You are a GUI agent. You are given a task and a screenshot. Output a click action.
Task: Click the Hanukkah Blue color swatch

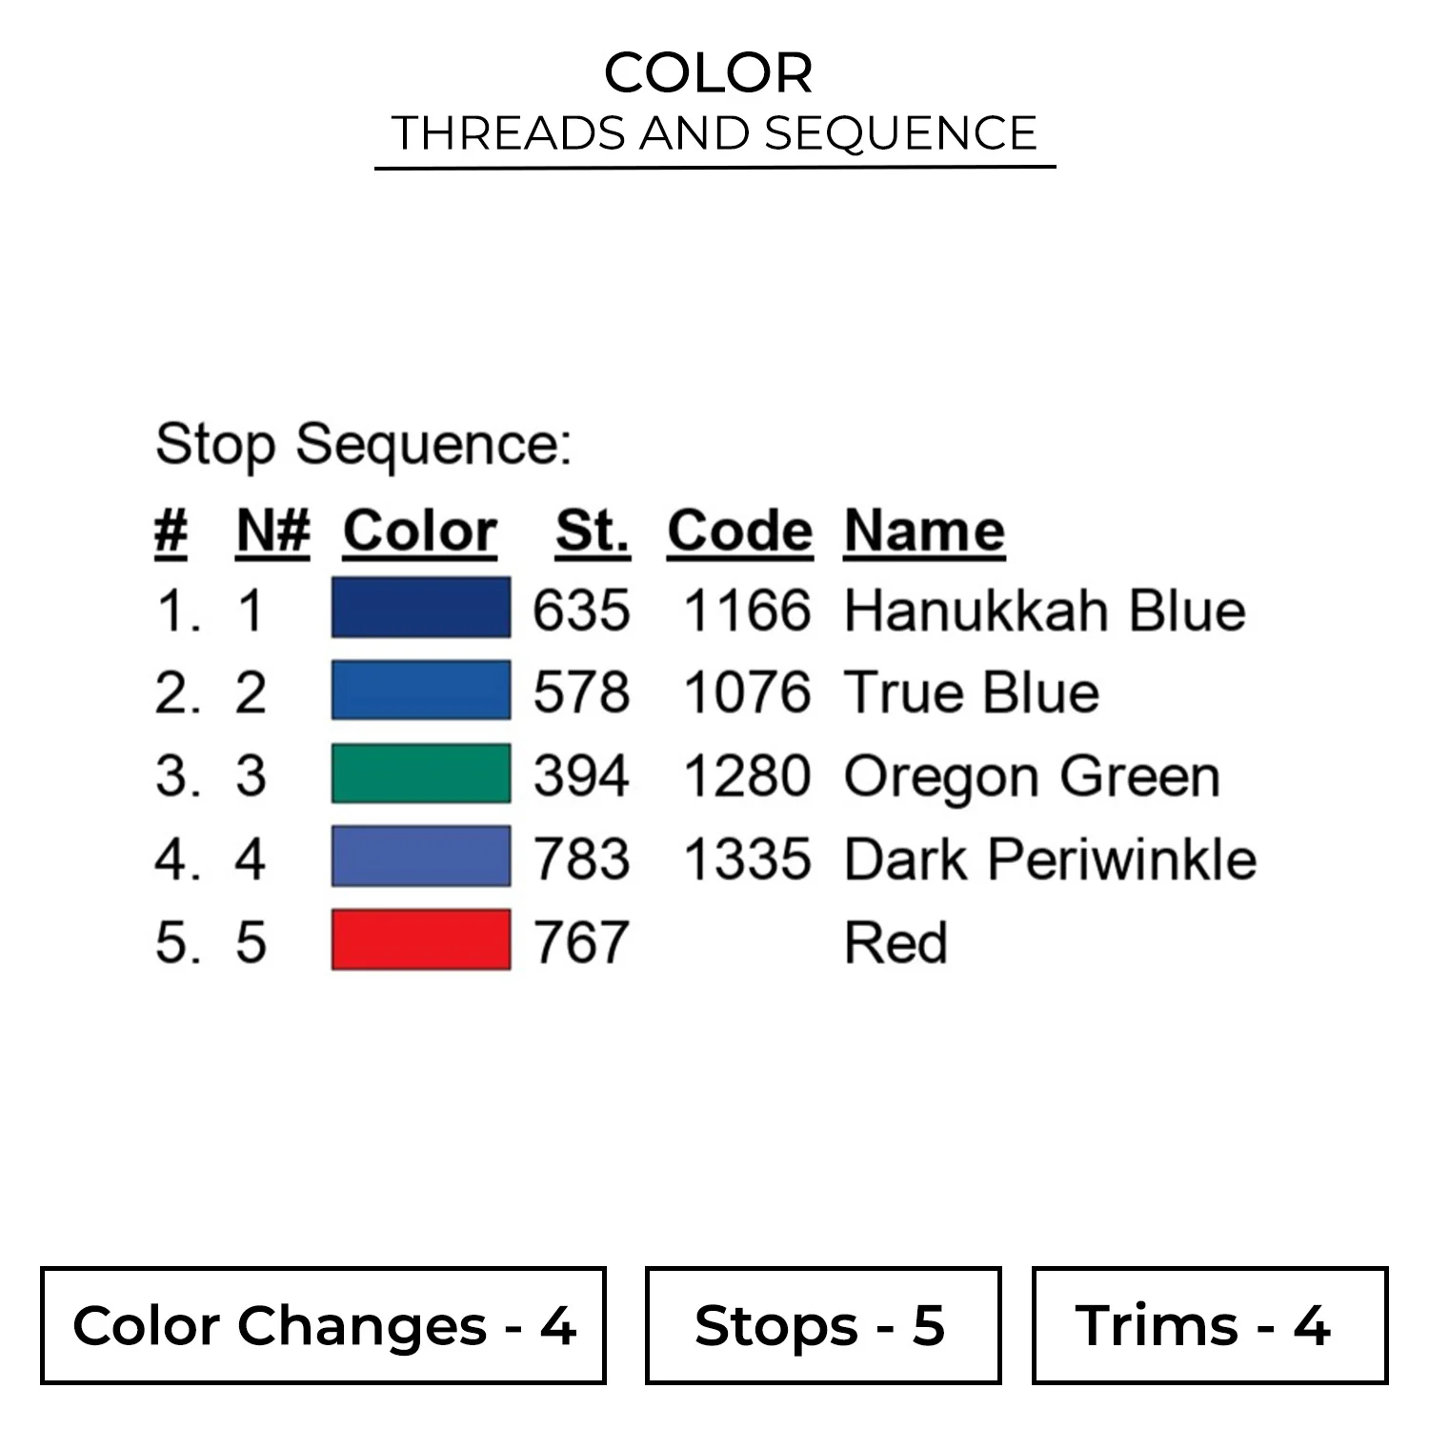(420, 608)
